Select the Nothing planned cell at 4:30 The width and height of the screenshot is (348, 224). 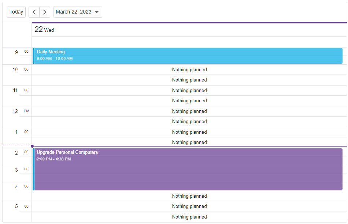click(189, 196)
